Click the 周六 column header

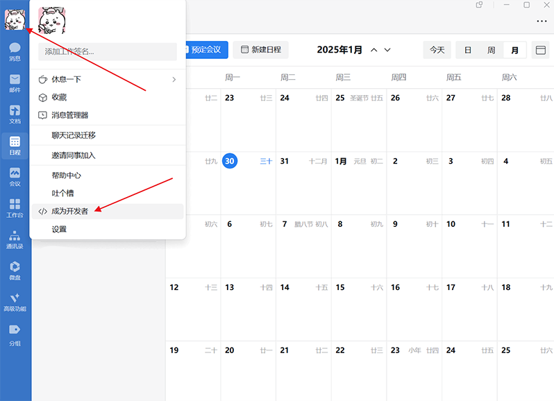pyautogui.click(x=509, y=77)
